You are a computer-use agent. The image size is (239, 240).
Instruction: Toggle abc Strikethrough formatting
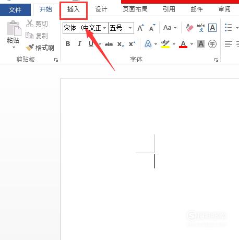click(109, 44)
